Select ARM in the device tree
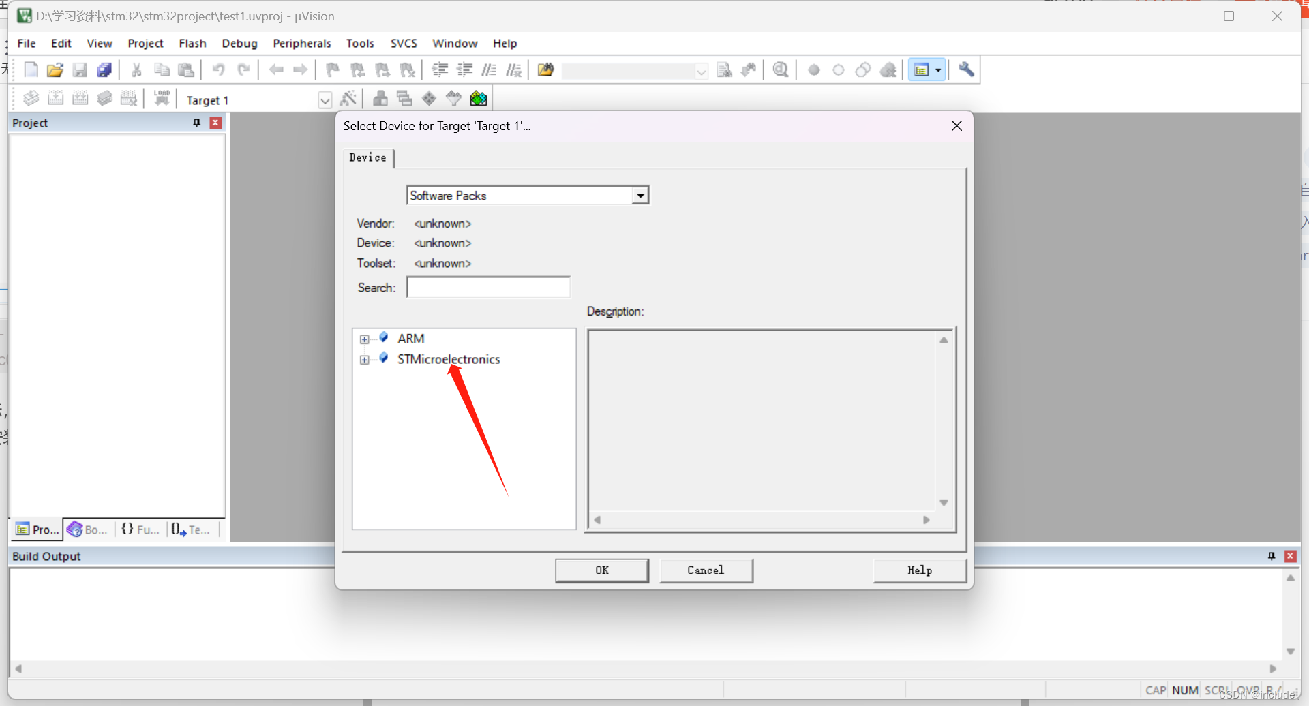 (x=411, y=339)
